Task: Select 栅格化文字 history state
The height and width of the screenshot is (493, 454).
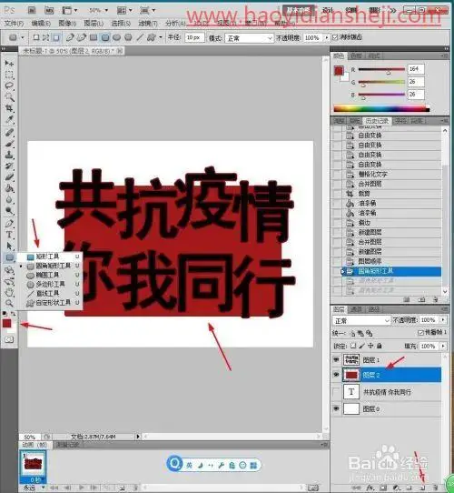Action: click(372, 174)
